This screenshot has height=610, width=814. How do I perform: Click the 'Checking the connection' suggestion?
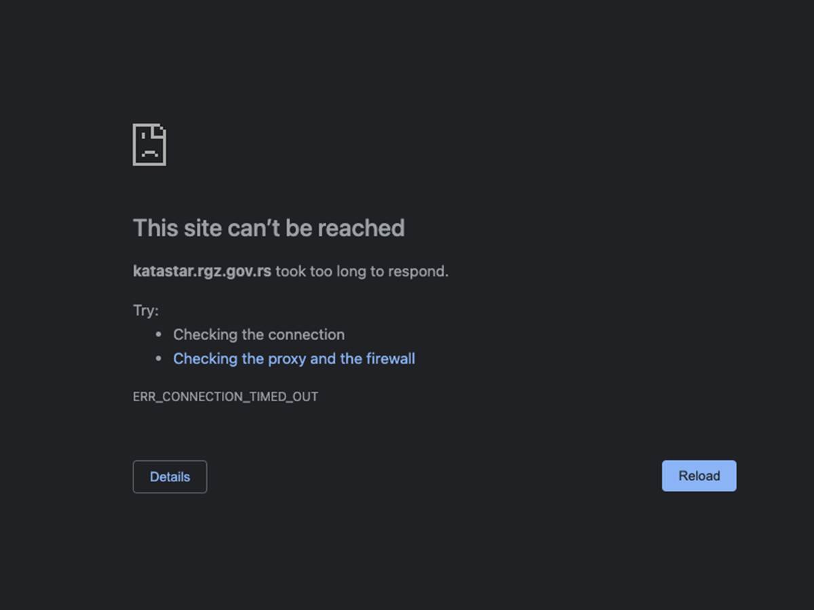coord(258,334)
